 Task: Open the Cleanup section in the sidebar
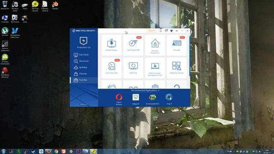pos(84,74)
